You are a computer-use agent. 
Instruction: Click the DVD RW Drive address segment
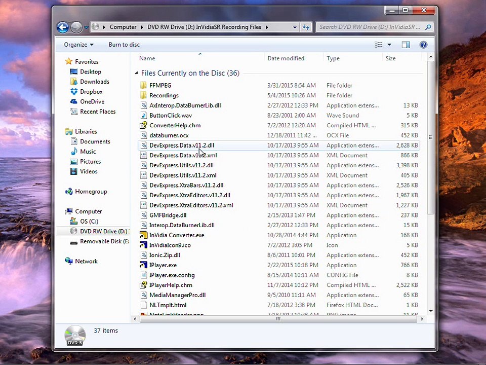click(204, 27)
